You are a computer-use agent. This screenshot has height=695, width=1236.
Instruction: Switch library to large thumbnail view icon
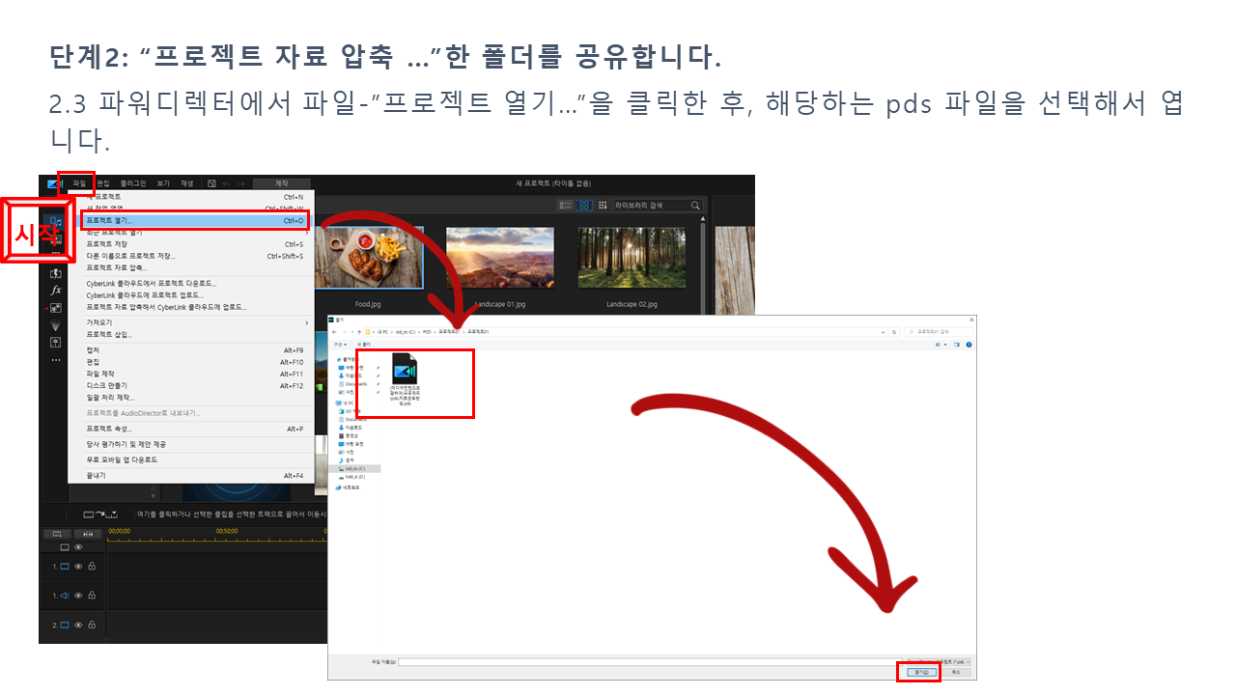584,205
